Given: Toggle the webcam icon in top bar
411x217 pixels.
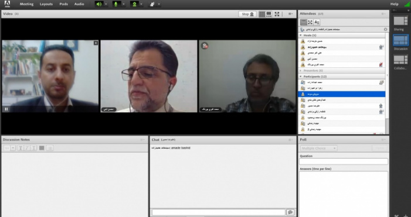Looking at the screenshot, I should click(134, 4).
